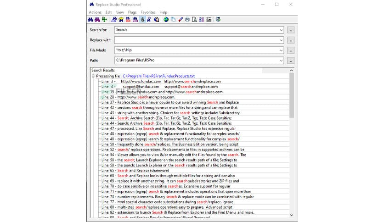
Task: Open the Favorites menu
Action: (x=148, y=12)
